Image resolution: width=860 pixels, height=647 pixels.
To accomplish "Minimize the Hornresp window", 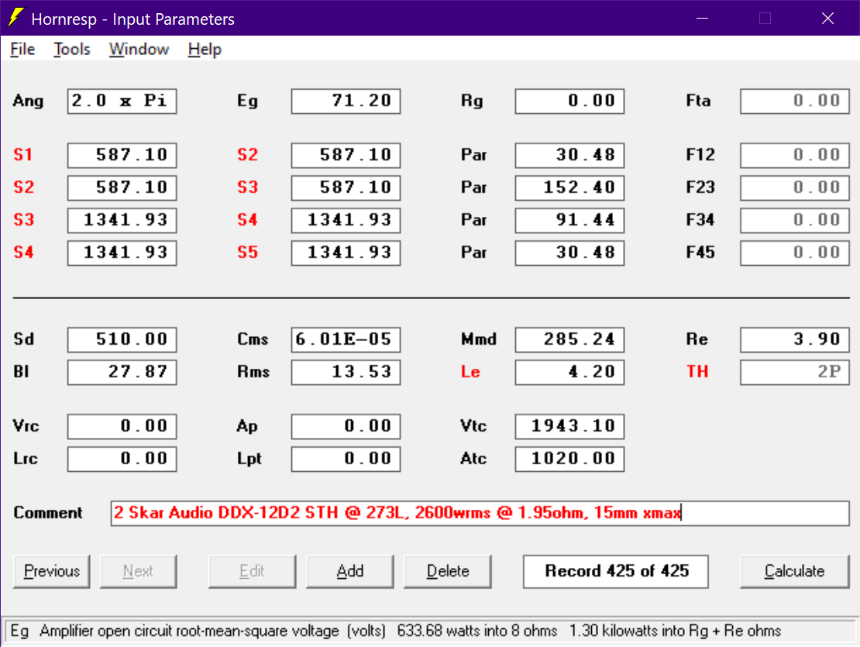I will coord(702,18).
